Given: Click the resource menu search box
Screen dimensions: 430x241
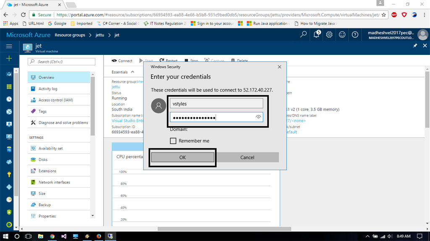Looking at the screenshot, I should [61, 62].
